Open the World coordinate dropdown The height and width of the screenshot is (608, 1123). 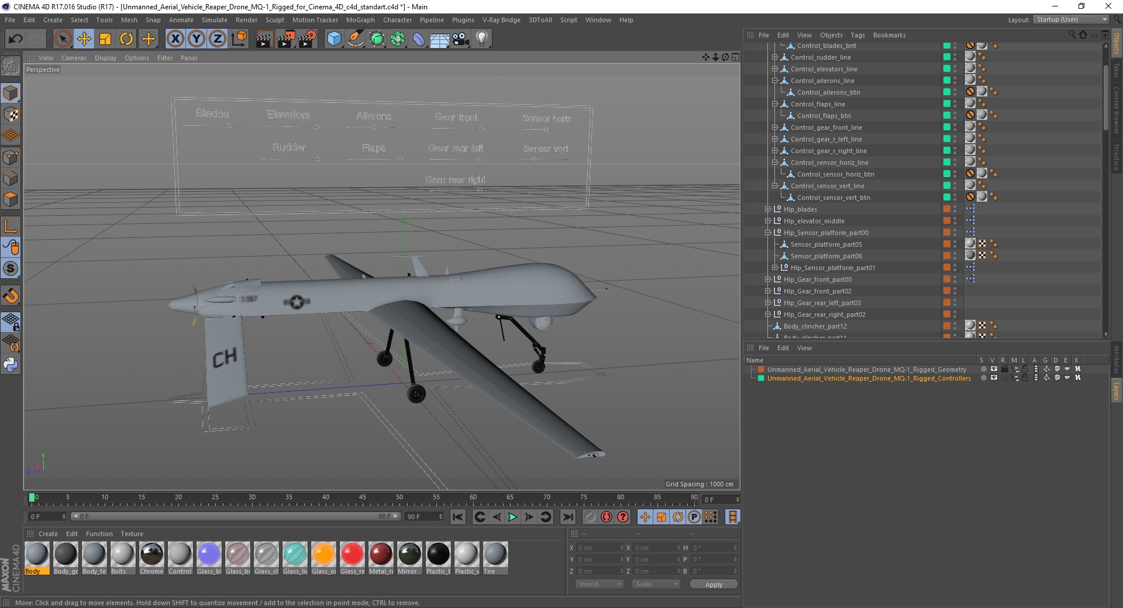tap(600, 584)
